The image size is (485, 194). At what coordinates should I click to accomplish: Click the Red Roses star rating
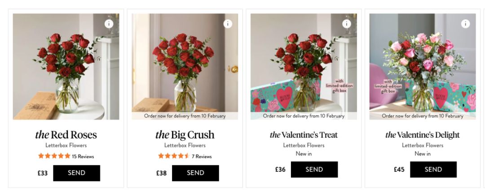[54, 156]
